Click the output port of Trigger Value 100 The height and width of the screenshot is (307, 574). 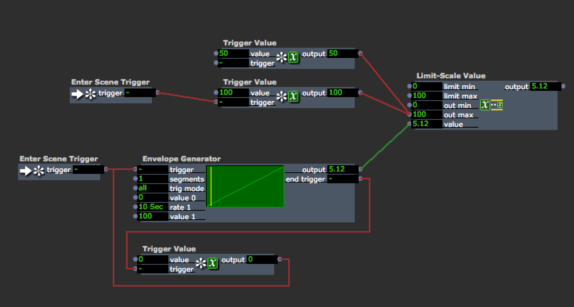click(x=360, y=92)
